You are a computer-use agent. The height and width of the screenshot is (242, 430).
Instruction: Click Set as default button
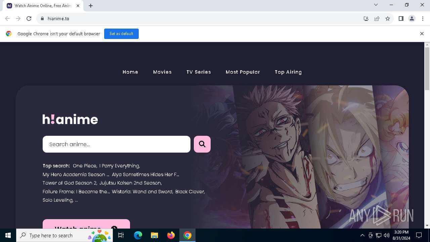121,34
